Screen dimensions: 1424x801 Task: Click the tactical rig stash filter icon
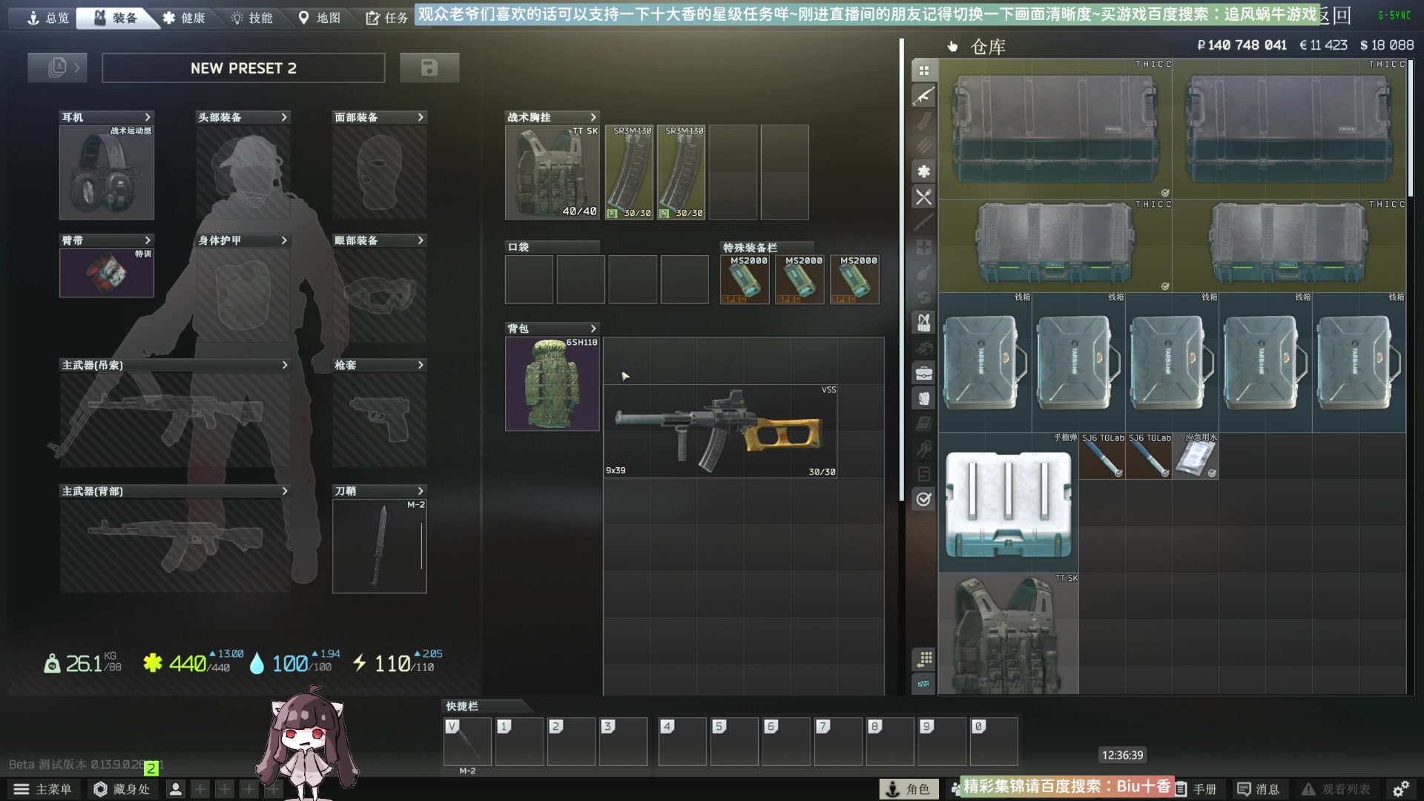[x=923, y=323]
